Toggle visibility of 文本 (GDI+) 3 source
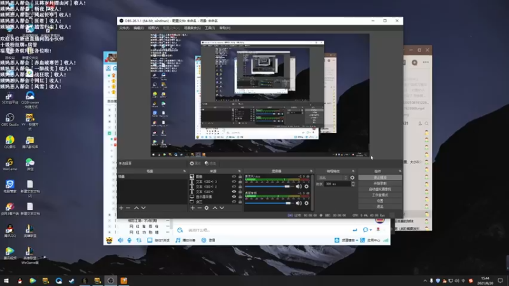 click(x=234, y=182)
